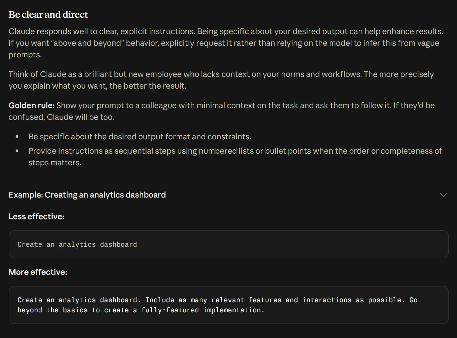Click the phrase 'Claude will be too.'

pyautogui.click(x=80, y=117)
